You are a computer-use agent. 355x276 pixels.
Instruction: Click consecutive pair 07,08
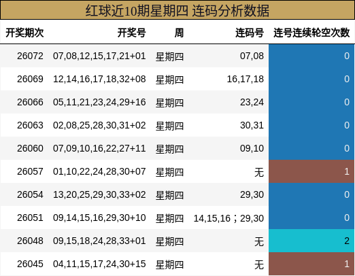[x=252, y=56]
